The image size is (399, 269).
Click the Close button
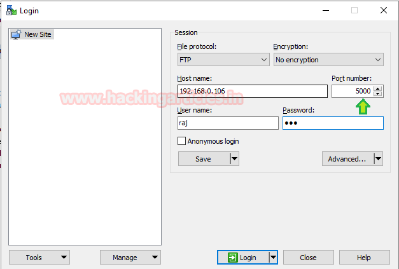(309, 258)
